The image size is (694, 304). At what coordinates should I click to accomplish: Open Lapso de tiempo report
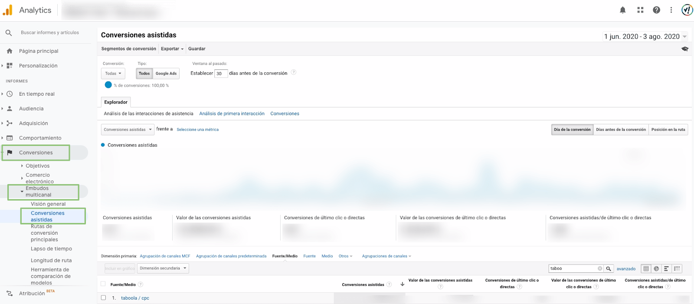tap(51, 249)
